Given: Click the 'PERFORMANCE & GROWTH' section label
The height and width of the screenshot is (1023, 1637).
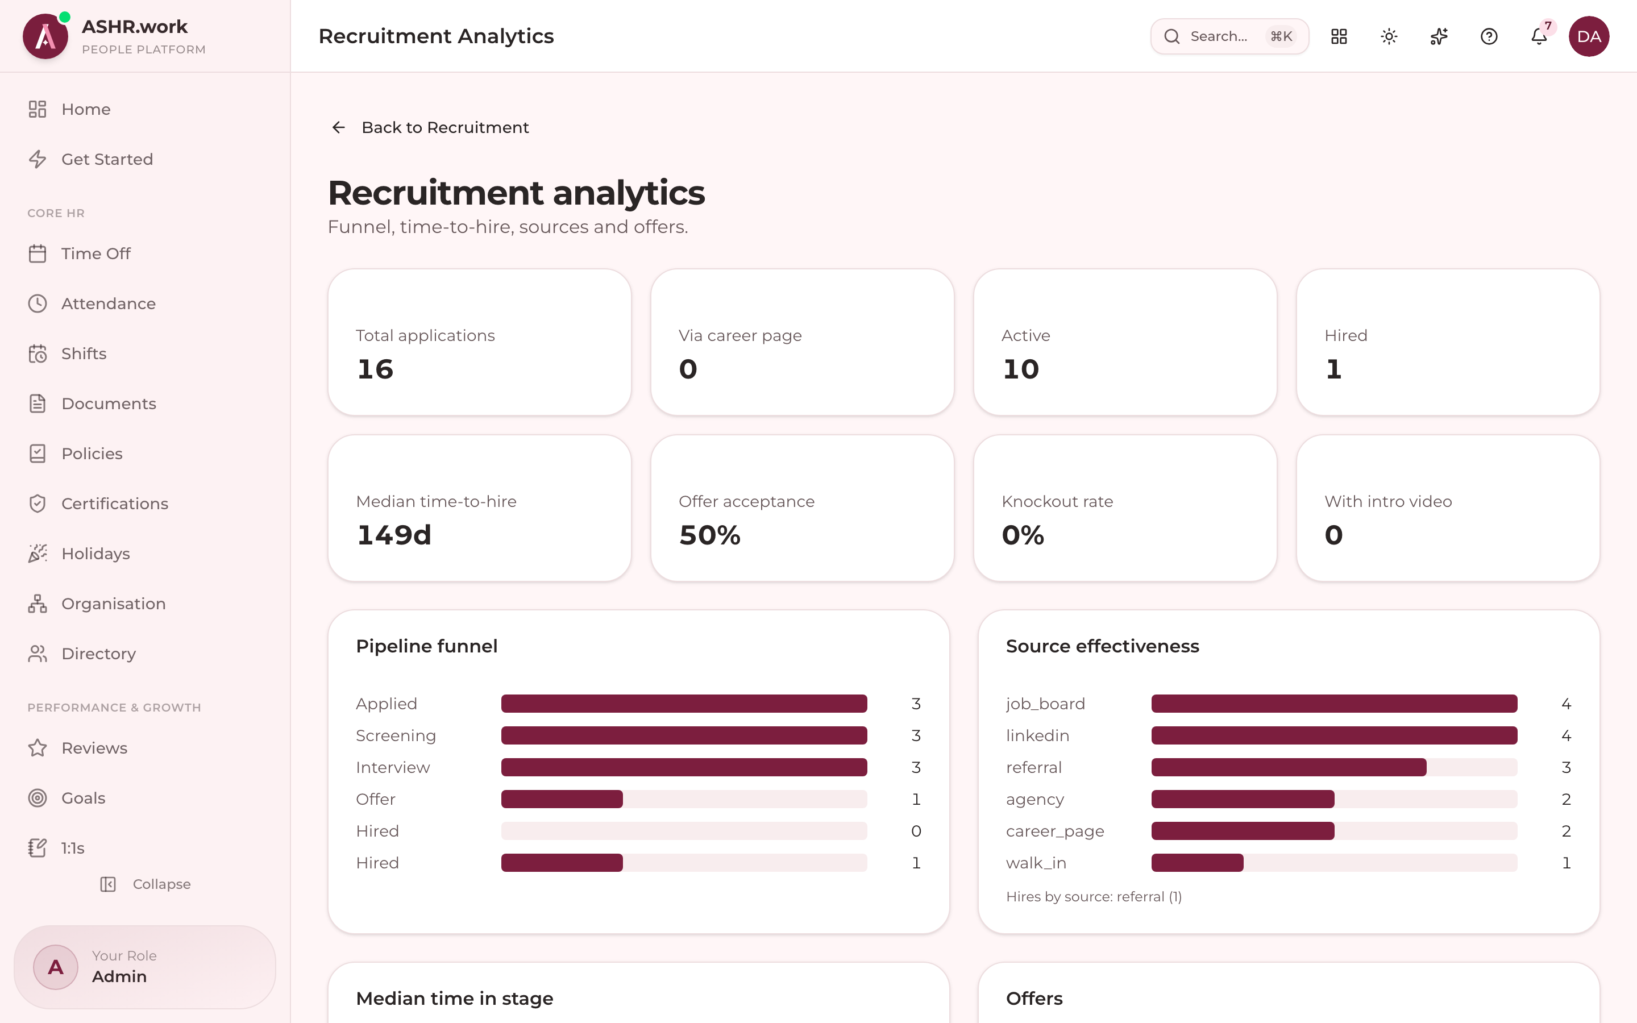Looking at the screenshot, I should [114, 708].
